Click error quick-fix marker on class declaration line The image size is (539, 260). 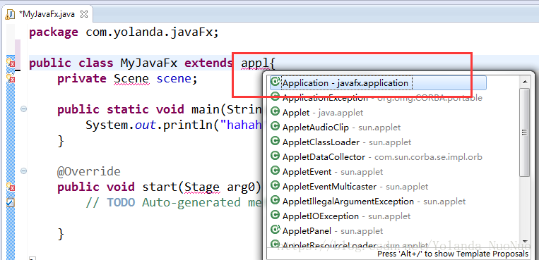11,63
